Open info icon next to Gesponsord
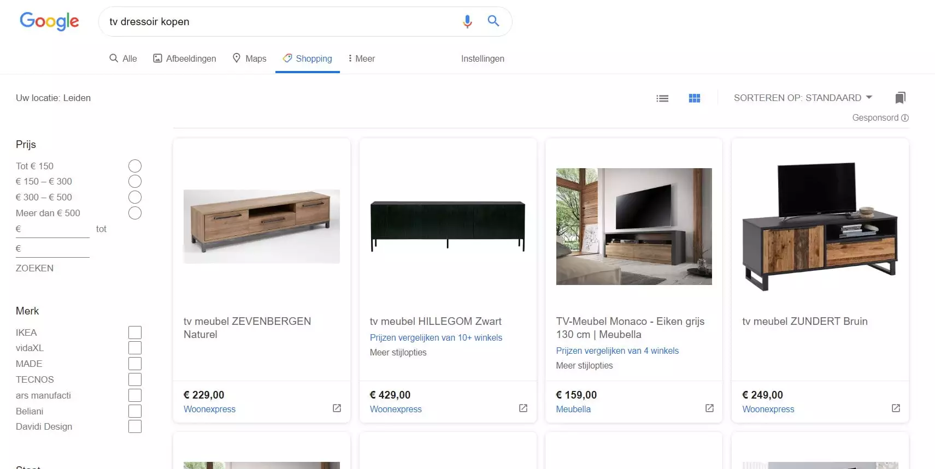This screenshot has width=935, height=469. (905, 118)
